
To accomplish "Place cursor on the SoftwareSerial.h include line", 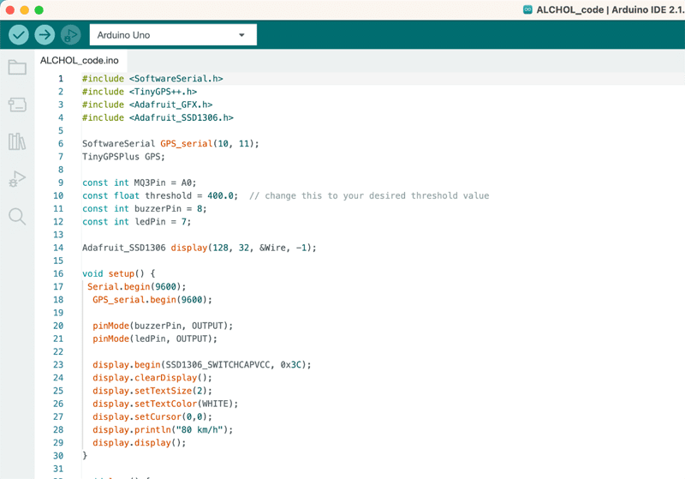I will coord(152,79).
